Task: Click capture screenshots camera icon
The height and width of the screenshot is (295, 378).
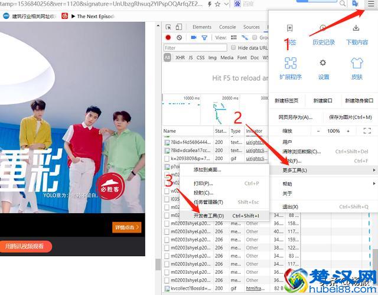Action: 194,37
